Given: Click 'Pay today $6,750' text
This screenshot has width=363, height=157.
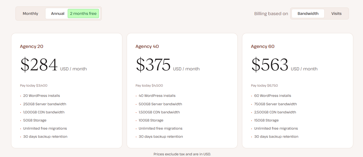Looking at the screenshot, I should [264, 86].
